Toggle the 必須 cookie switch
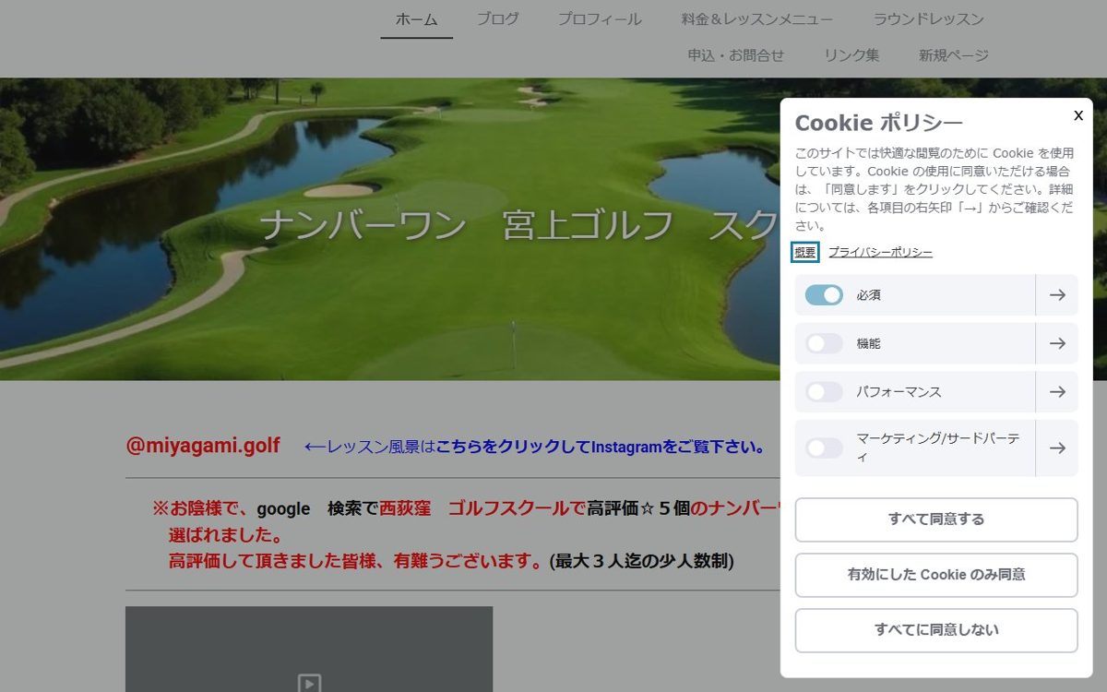This screenshot has height=692, width=1107. pos(824,295)
